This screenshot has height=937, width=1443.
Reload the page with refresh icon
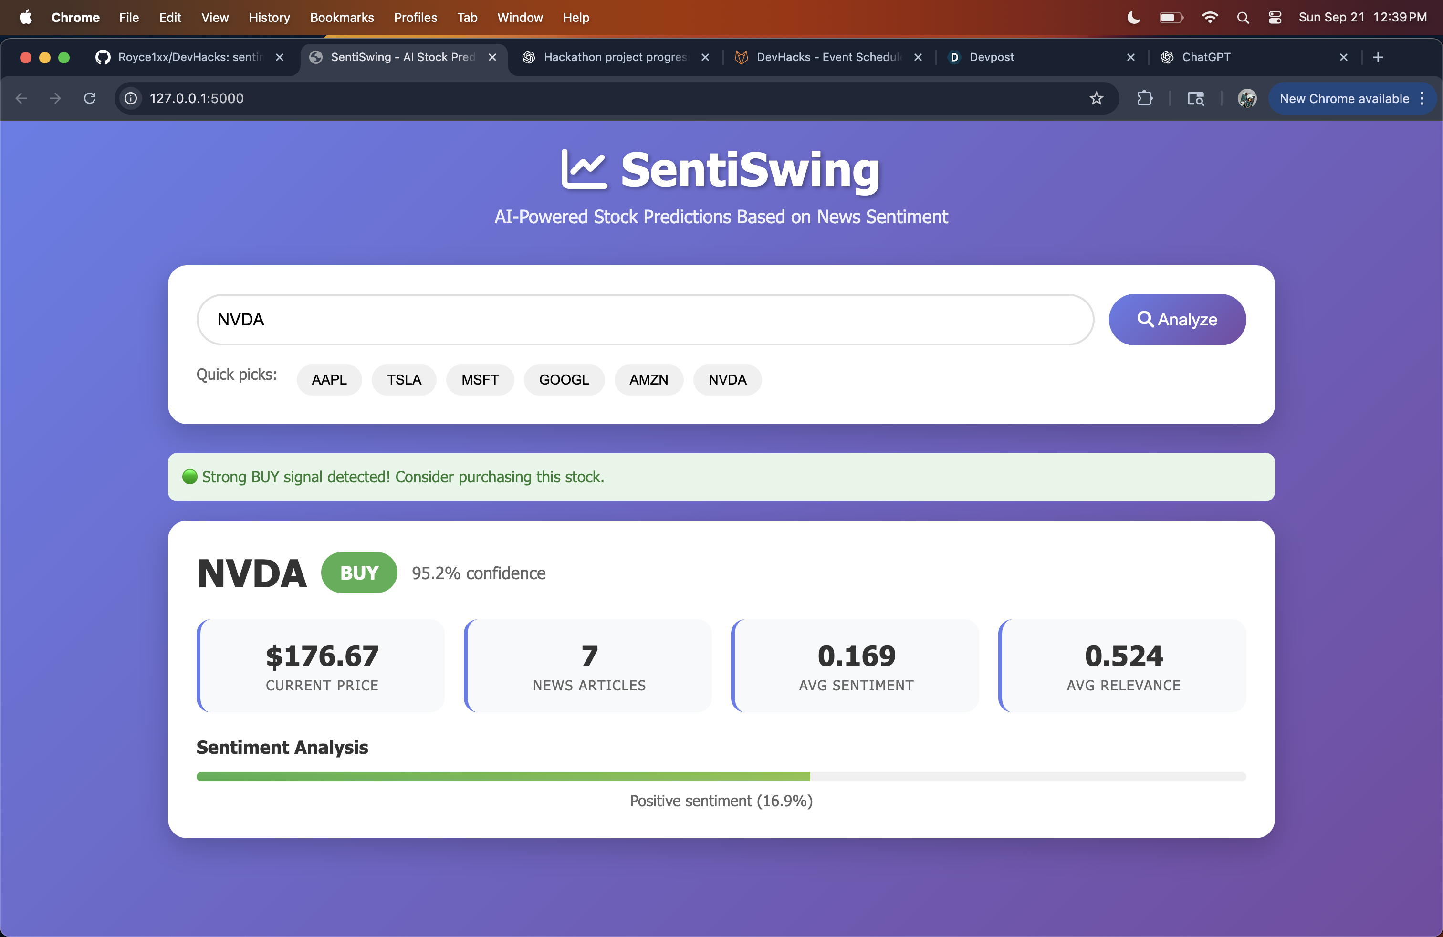(90, 98)
